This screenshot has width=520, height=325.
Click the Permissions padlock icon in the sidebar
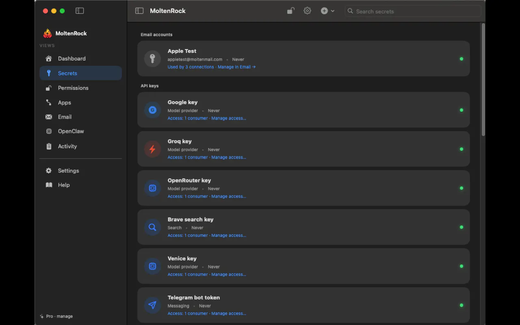pyautogui.click(x=49, y=88)
